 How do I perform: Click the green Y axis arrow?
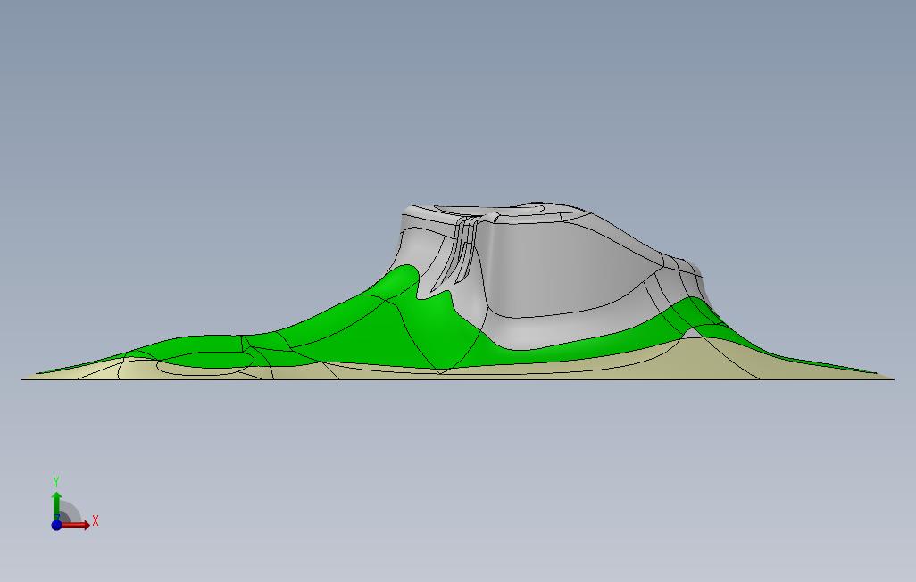point(56,505)
